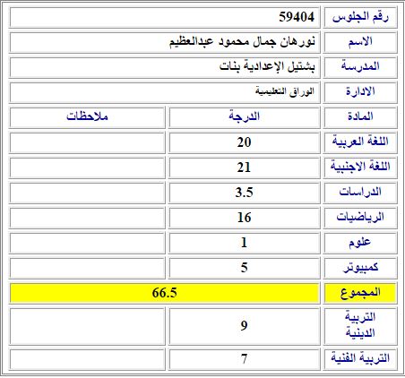Screen dimensions: 405x378
Task: Click the التربية الدينية grade 9
Action: pos(245,326)
